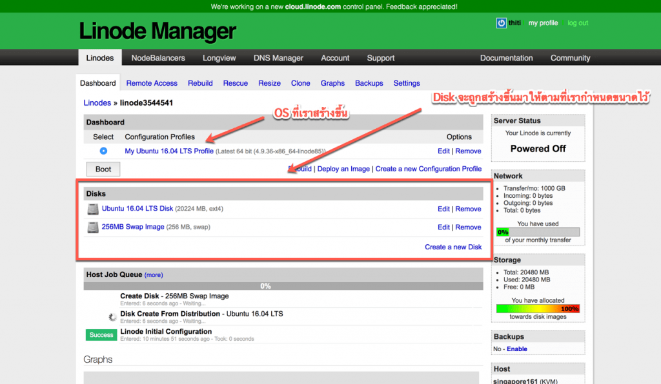The height and width of the screenshot is (384, 661).
Task: Edit the Ubuntu 16.04 LTS Disk
Action: click(x=443, y=209)
